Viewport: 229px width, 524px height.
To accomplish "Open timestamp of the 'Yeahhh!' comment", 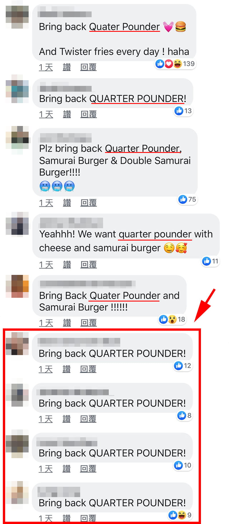I will (x=46, y=265).
